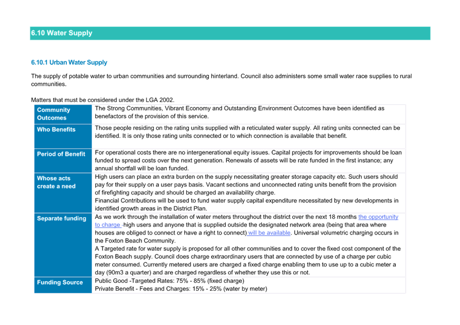The image size is (460, 325).
Task: Click the cell text 'The Strong Communities, Vibrant Economy'
Action: coord(239,112)
